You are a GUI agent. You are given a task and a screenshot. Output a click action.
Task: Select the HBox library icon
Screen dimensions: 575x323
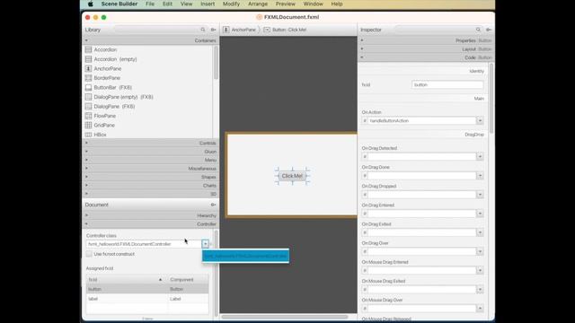coord(88,135)
